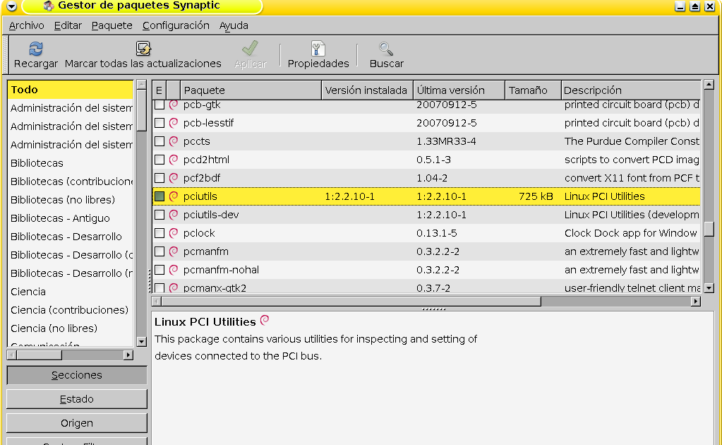722x445 pixels.
Task: Click Debian swirl icon beside pcmanfm
Action: pyautogui.click(x=174, y=251)
